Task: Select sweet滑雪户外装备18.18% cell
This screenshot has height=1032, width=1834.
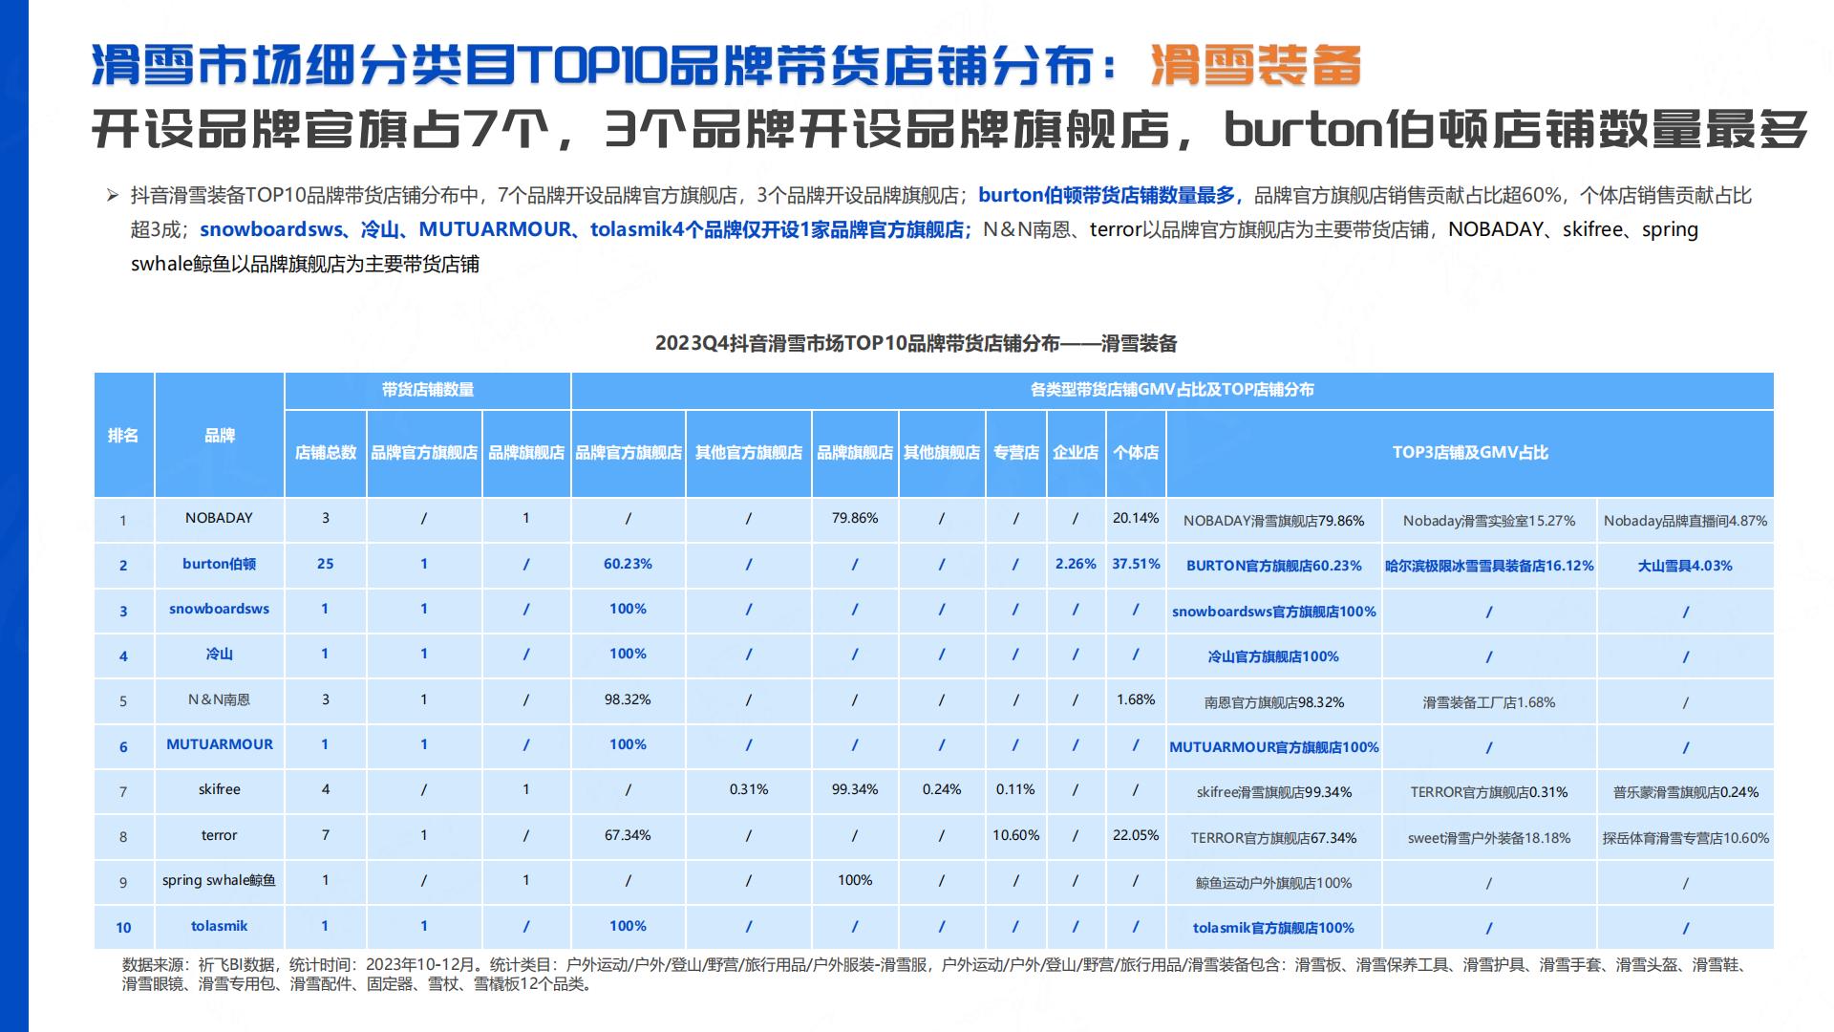Action: tap(1489, 838)
